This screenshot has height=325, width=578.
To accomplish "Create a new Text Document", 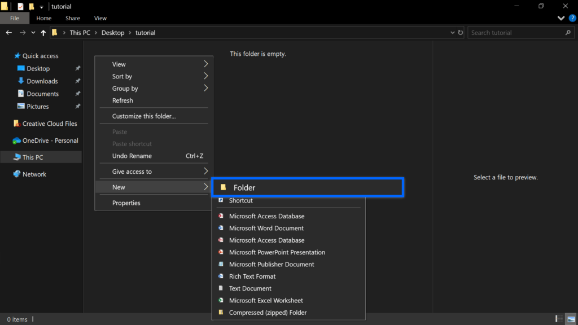I will click(x=288, y=288).
